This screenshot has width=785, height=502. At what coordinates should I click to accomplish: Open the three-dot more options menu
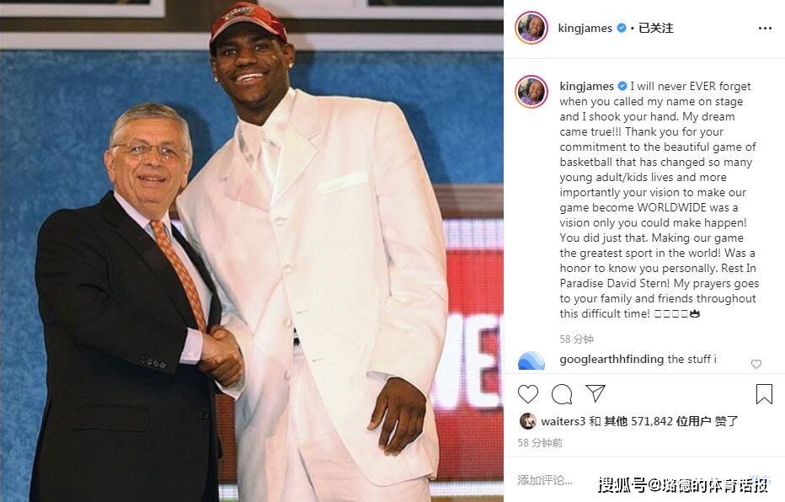(x=765, y=28)
